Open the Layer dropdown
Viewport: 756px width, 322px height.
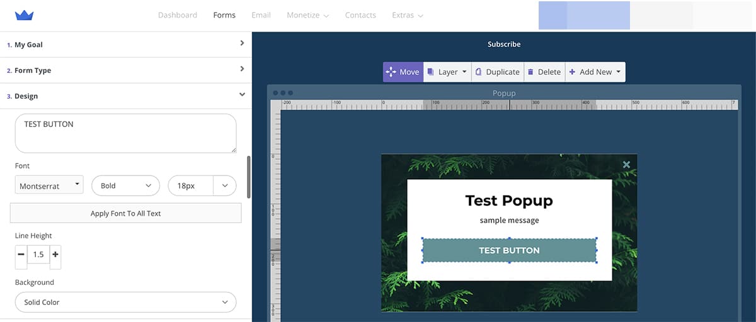click(447, 72)
